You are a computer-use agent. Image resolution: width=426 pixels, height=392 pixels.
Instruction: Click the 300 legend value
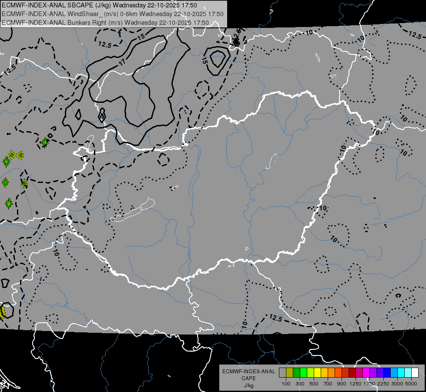coord(300,384)
